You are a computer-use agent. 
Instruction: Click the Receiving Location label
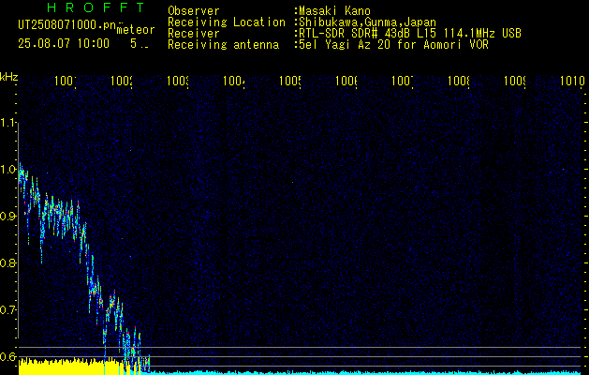coord(227,22)
